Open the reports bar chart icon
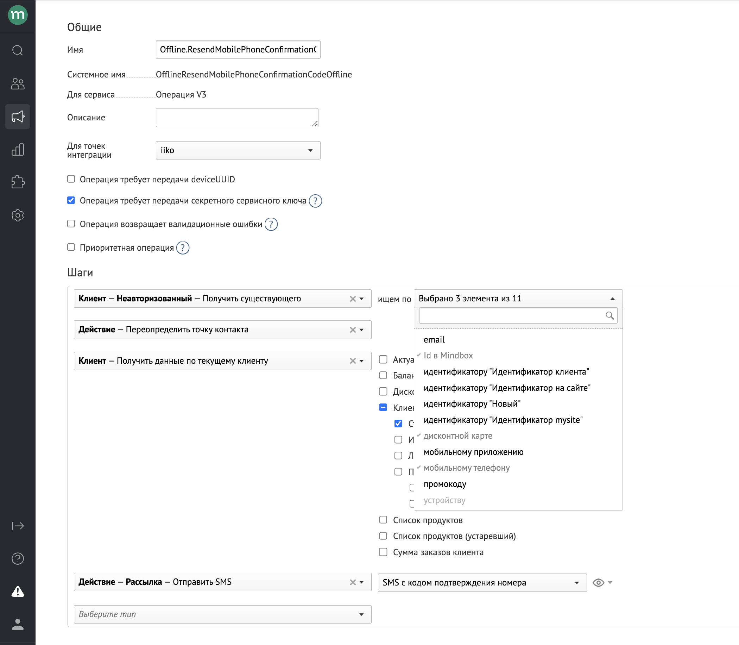Screen dimensions: 739x645 18,149
